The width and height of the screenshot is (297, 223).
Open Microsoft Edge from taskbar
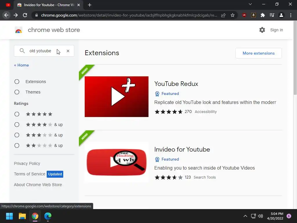point(48,216)
